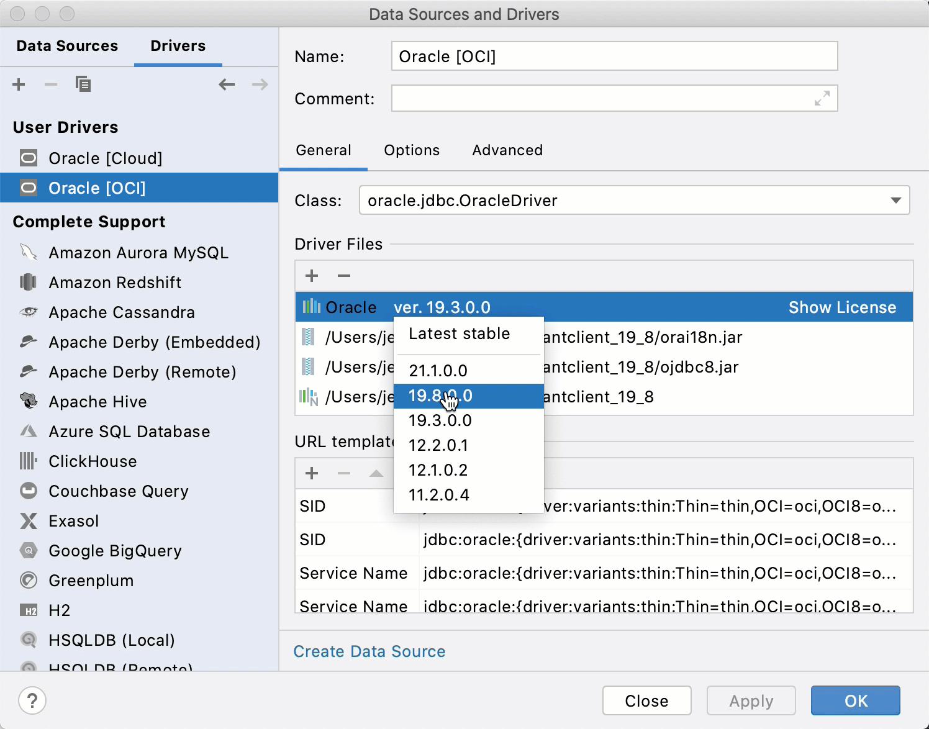The width and height of the screenshot is (929, 729).
Task: Add a URL template with plus icon
Action: tap(312, 474)
